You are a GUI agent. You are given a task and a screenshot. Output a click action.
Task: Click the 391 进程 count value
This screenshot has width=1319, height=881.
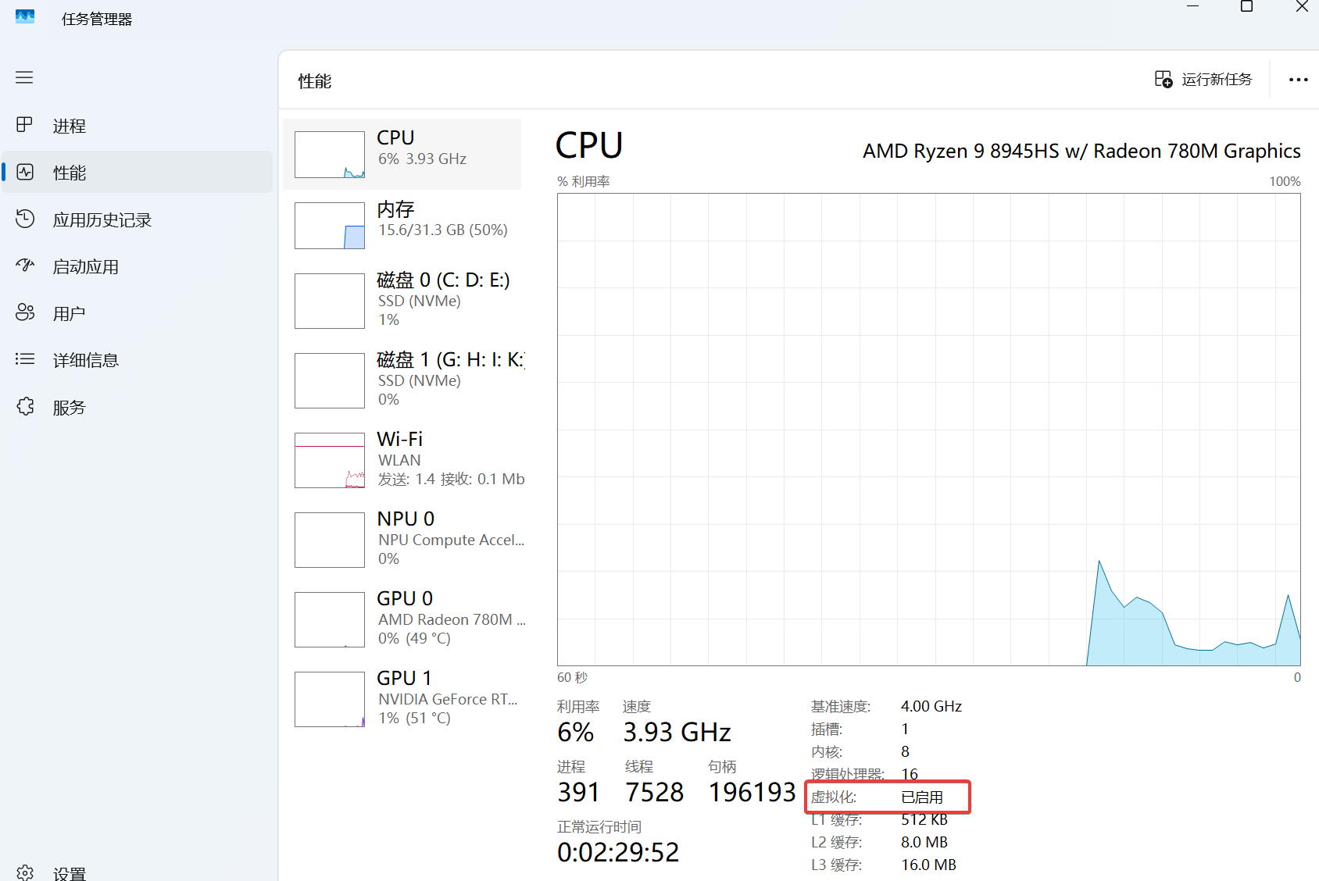[x=578, y=792]
